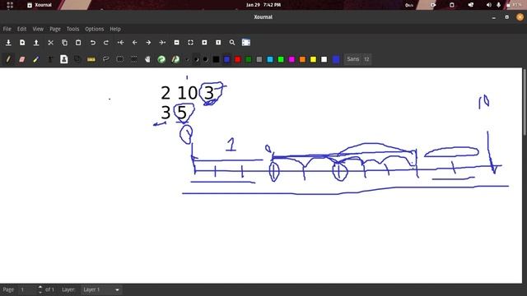Open the Set Zoom magnifier
527x296 pixels.
point(232,43)
